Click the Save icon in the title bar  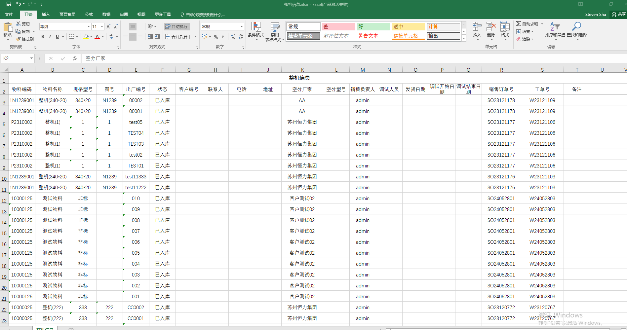click(x=9, y=4)
